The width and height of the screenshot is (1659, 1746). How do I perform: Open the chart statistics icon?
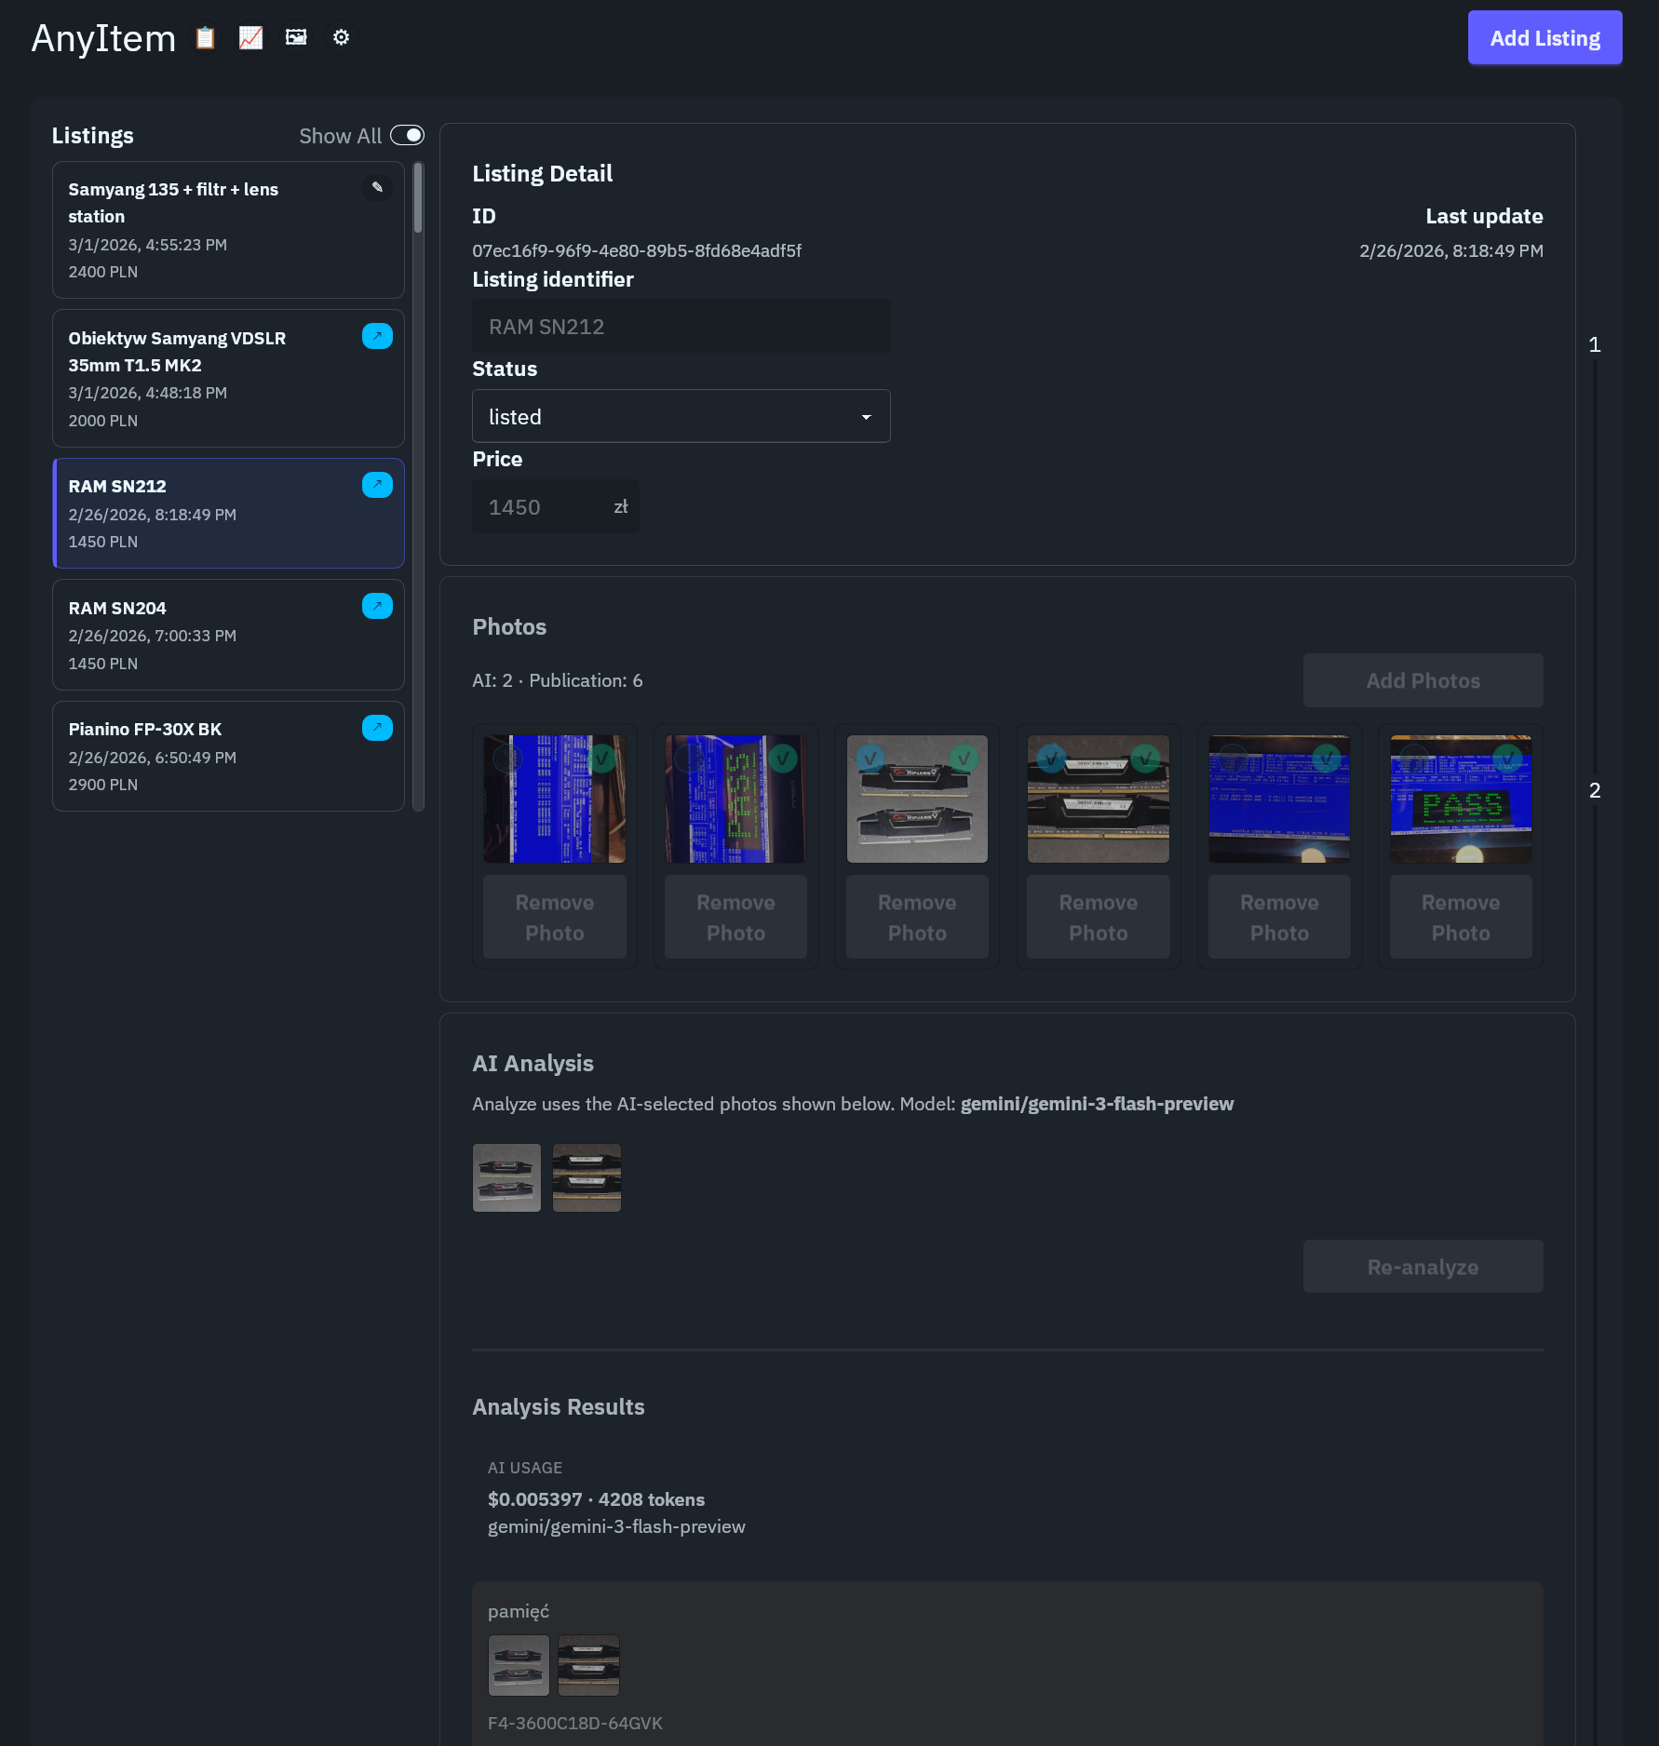pyautogui.click(x=250, y=38)
